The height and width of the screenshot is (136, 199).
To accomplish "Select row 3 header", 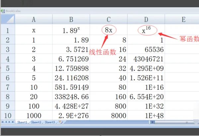I will click(x=8, y=49).
